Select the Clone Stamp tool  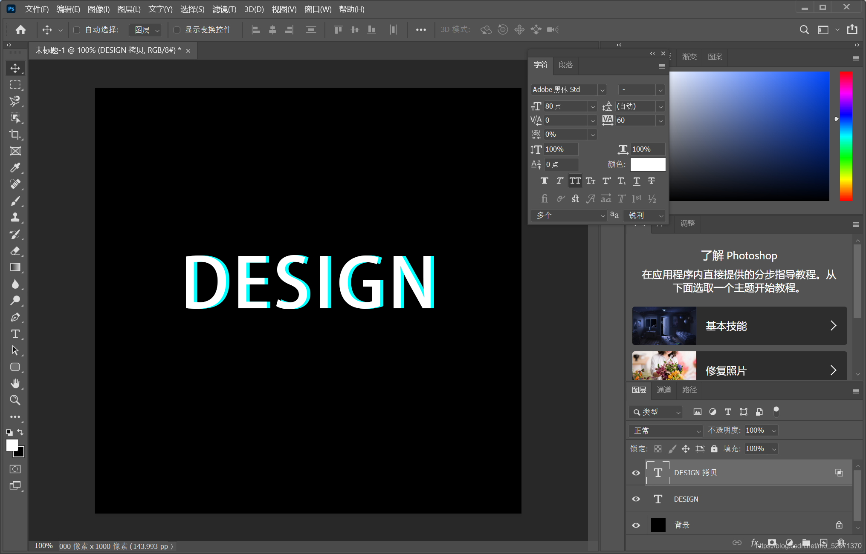click(15, 218)
